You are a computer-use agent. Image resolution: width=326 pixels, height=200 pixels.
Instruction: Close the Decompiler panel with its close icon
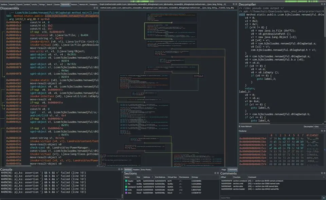click(325, 4)
